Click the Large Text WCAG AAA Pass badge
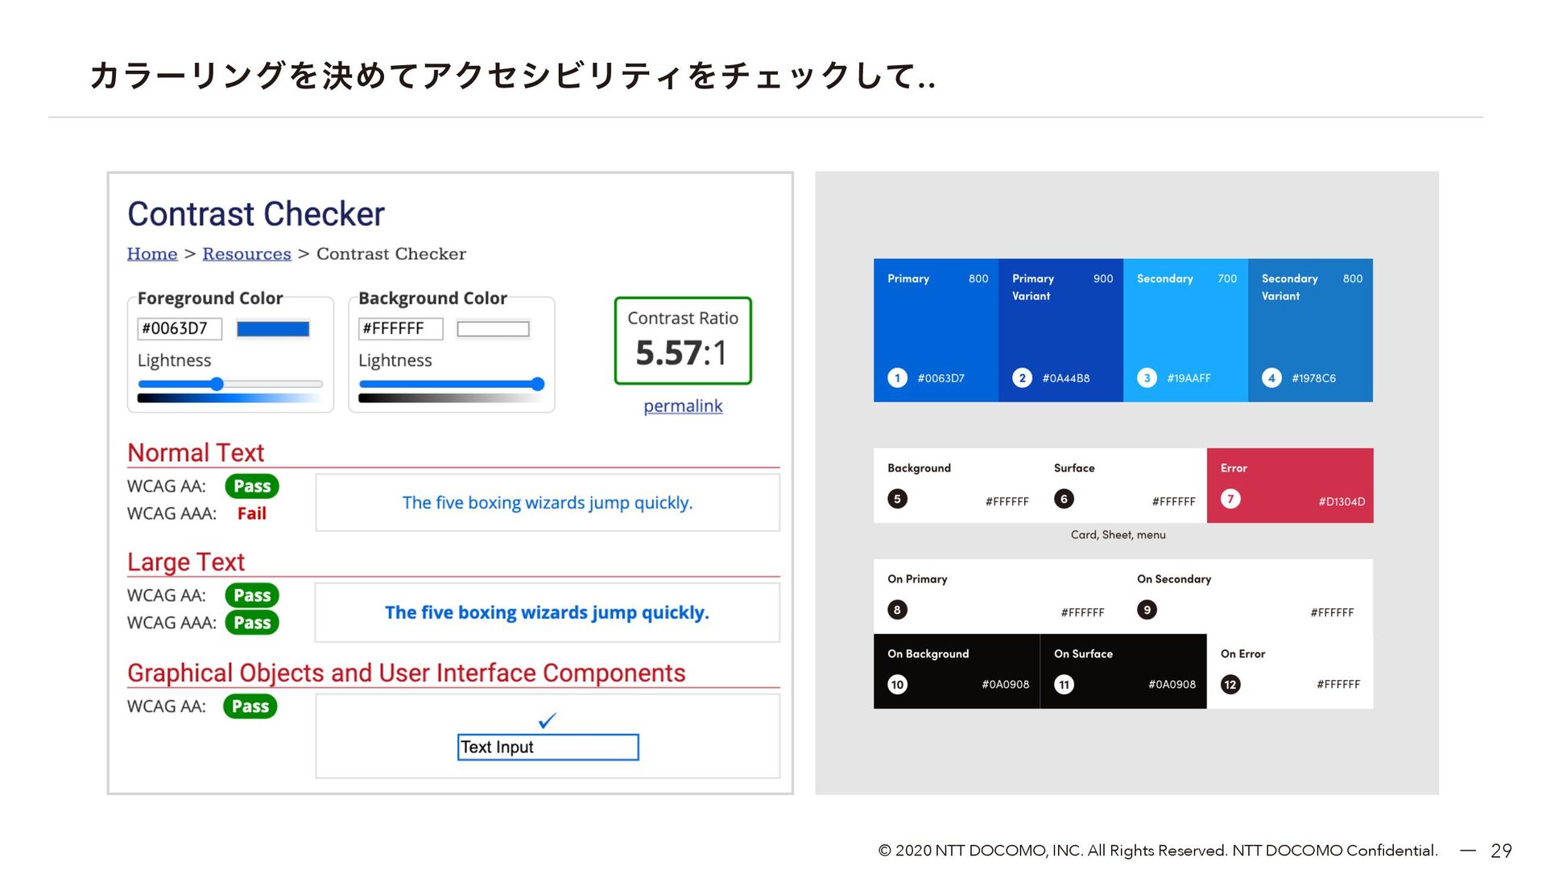Image resolution: width=1546 pixels, height=869 pixels. 252,623
